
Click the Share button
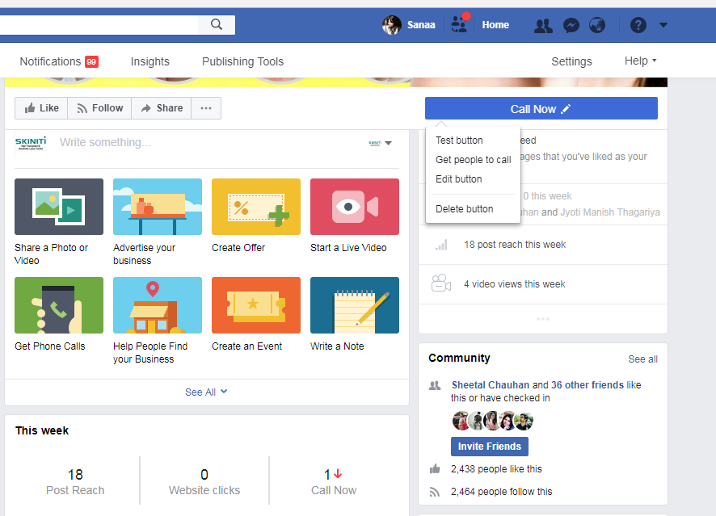point(162,108)
